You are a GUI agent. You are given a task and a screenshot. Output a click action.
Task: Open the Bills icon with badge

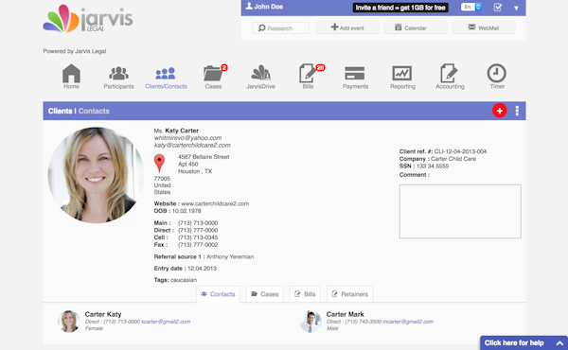click(308, 74)
